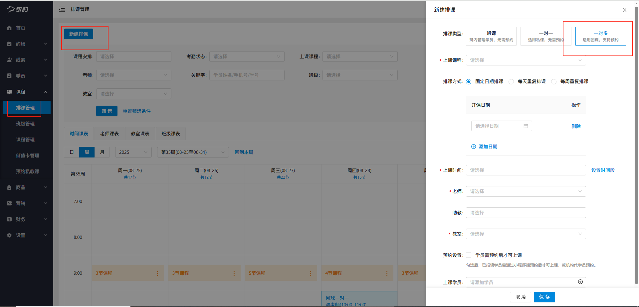Click the 保存 button
Screen dimensions: 639x307
[544, 297]
